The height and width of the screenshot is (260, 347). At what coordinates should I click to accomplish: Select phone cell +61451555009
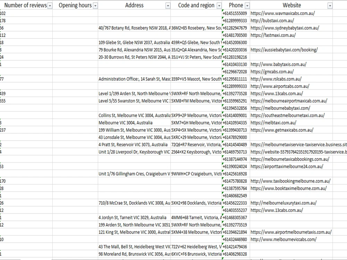(x=236, y=13)
